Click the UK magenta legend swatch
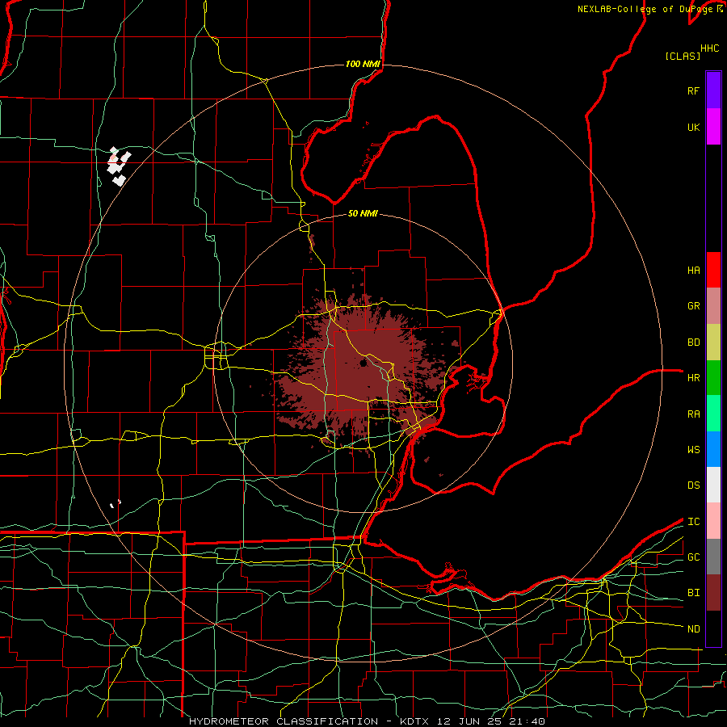This screenshot has width=727, height=727. point(713,127)
